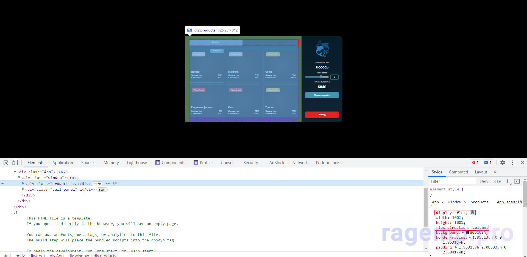Image resolution: width=527 pixels, height=257 pixels.
Task: Open the Security tab
Action: point(251,162)
